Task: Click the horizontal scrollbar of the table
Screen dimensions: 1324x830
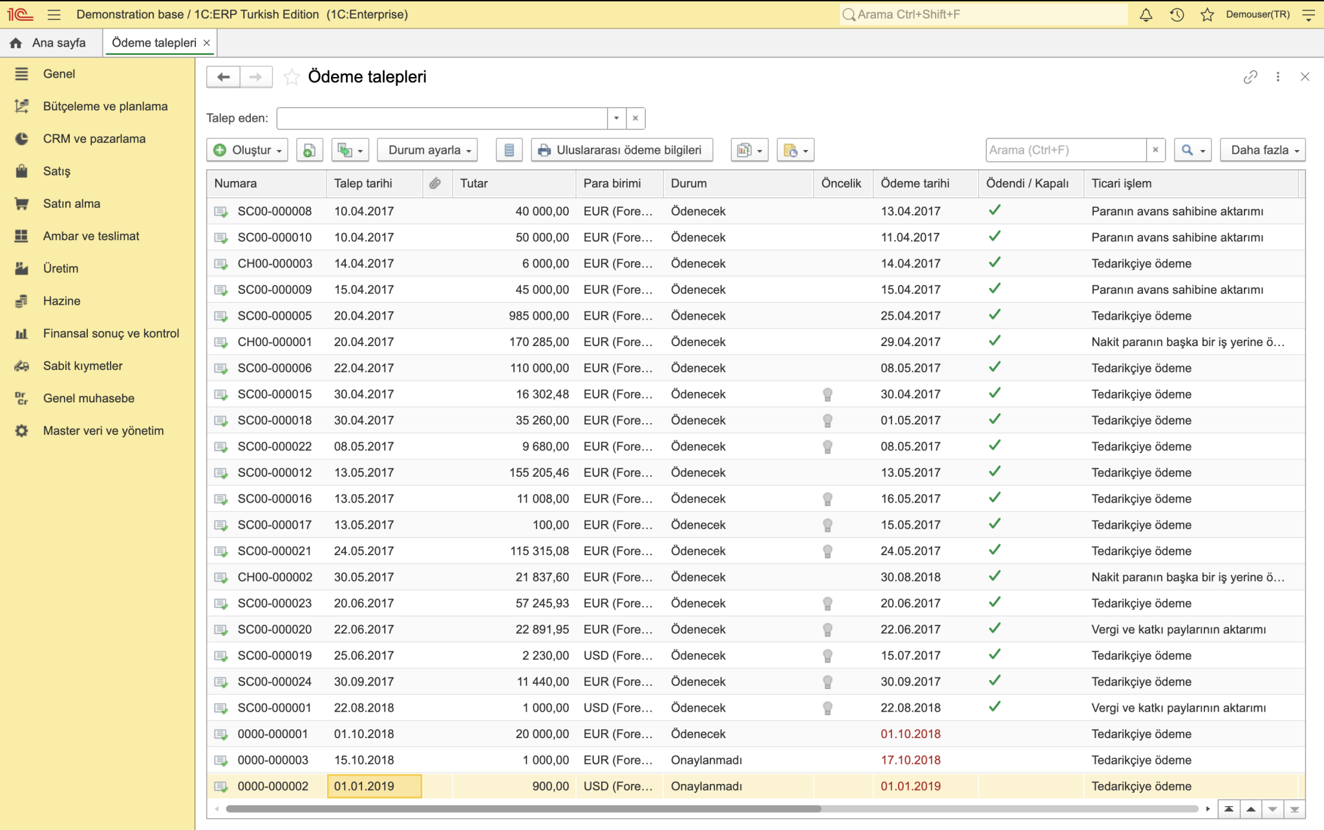Action: [524, 809]
